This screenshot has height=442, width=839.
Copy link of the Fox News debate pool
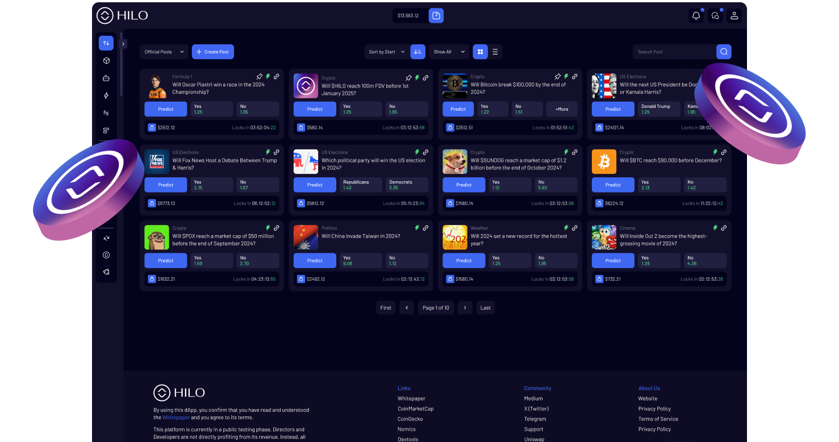pos(277,152)
